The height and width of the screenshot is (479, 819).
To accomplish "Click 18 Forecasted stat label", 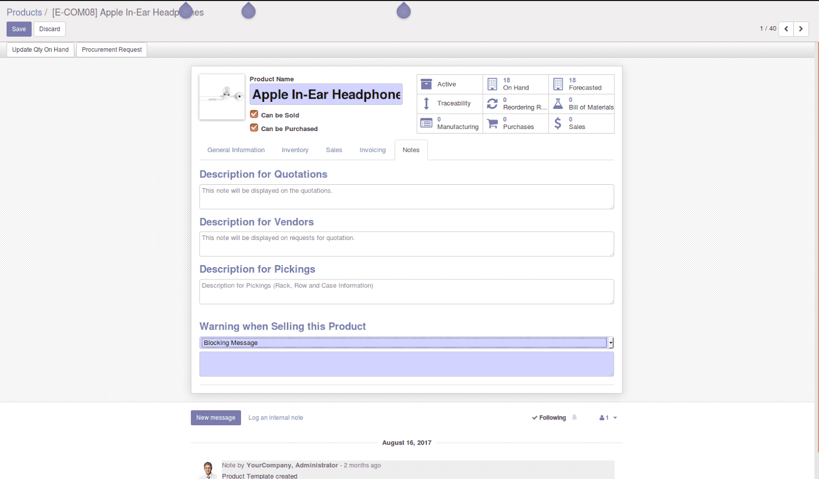I will 585,84.
